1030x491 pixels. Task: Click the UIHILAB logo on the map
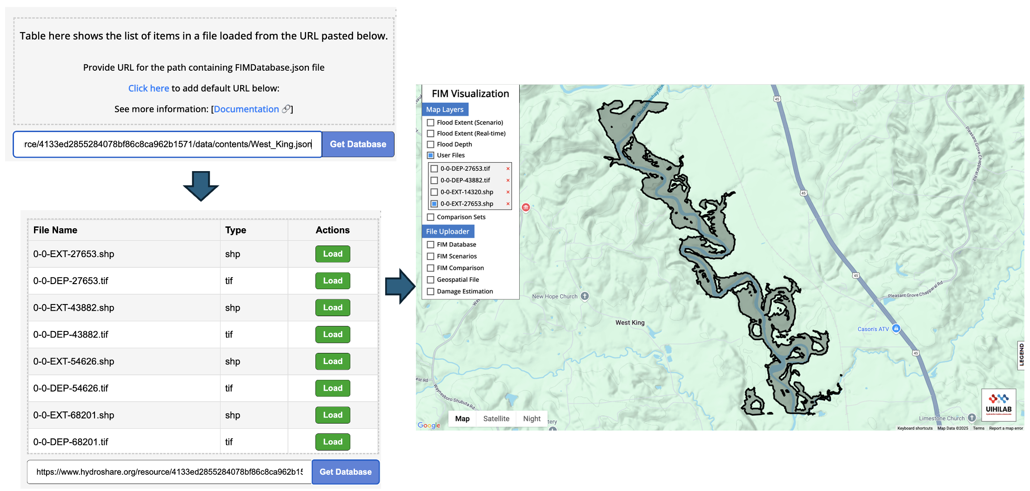click(x=998, y=405)
